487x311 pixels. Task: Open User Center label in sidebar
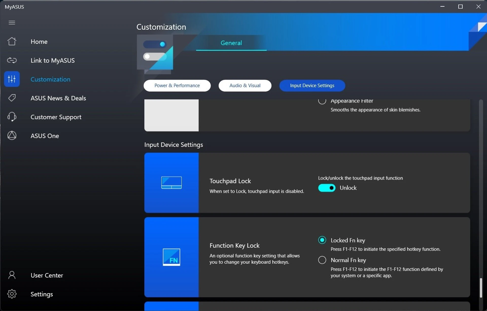47,275
